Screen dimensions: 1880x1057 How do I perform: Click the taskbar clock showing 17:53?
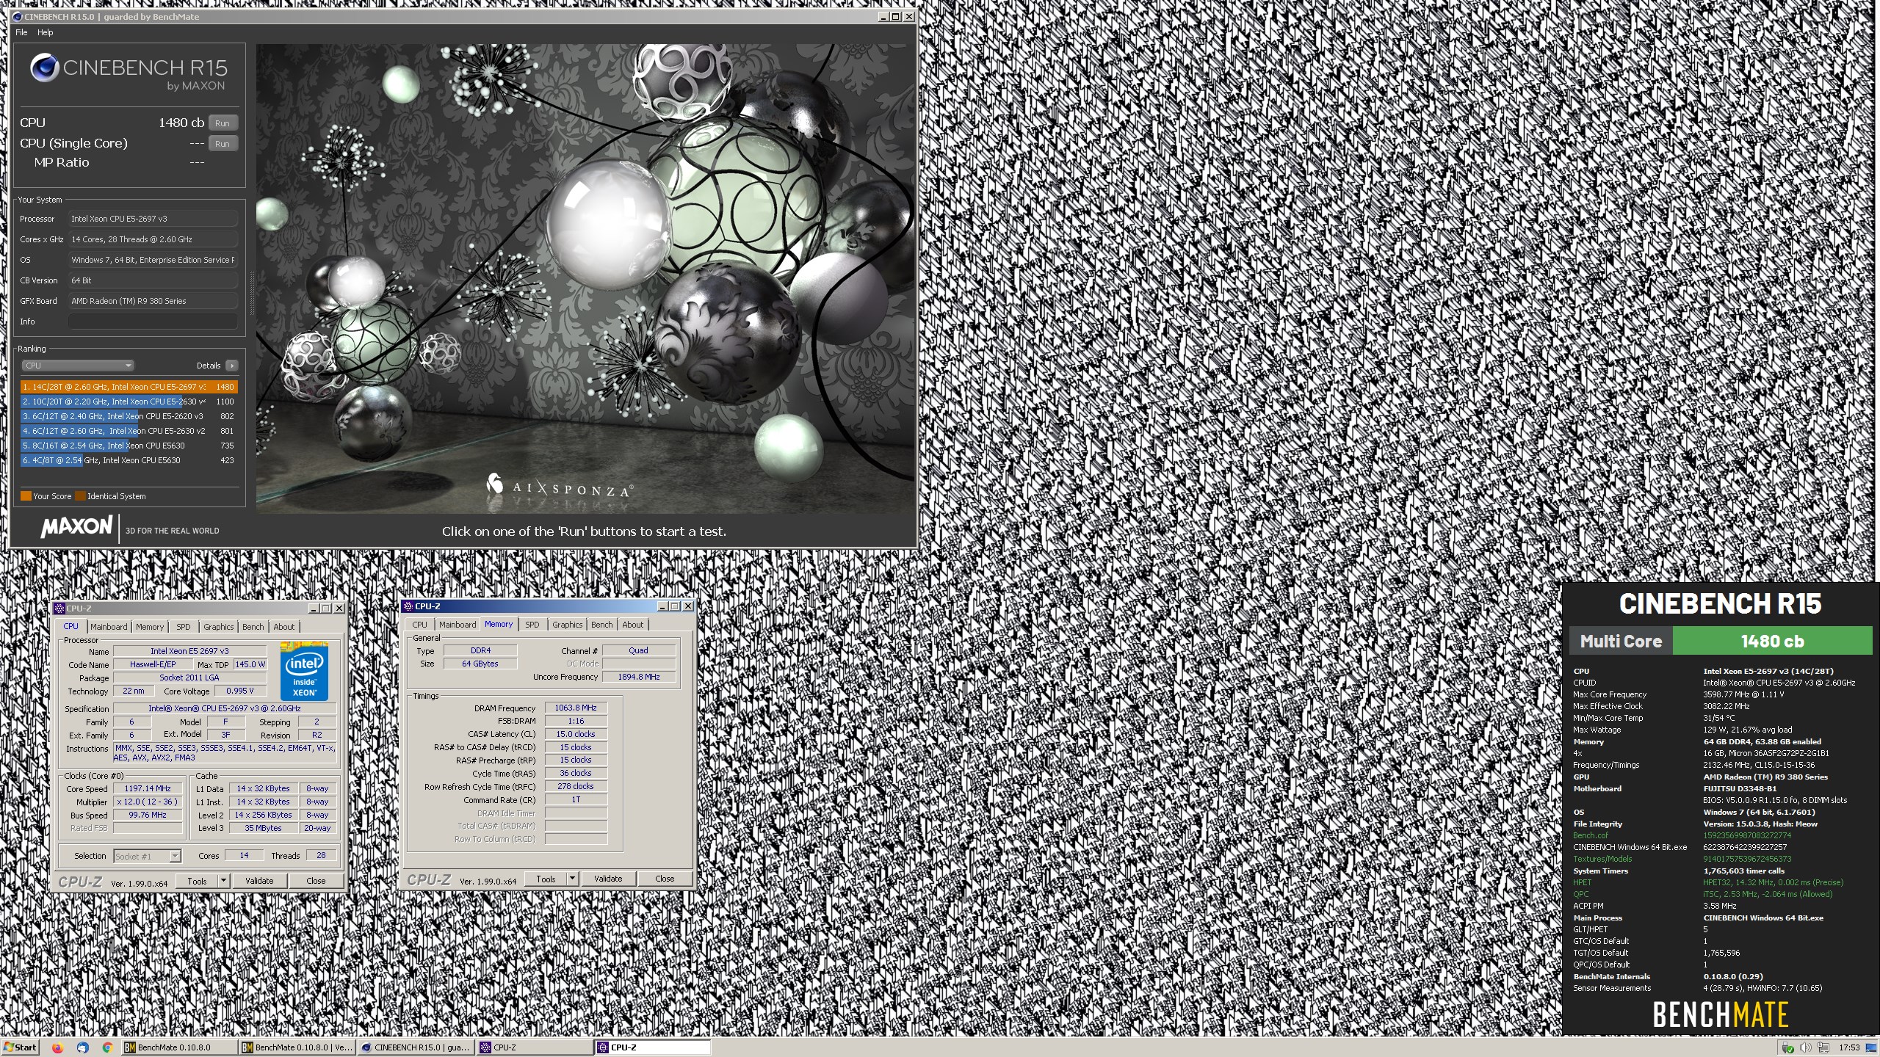(1849, 1047)
